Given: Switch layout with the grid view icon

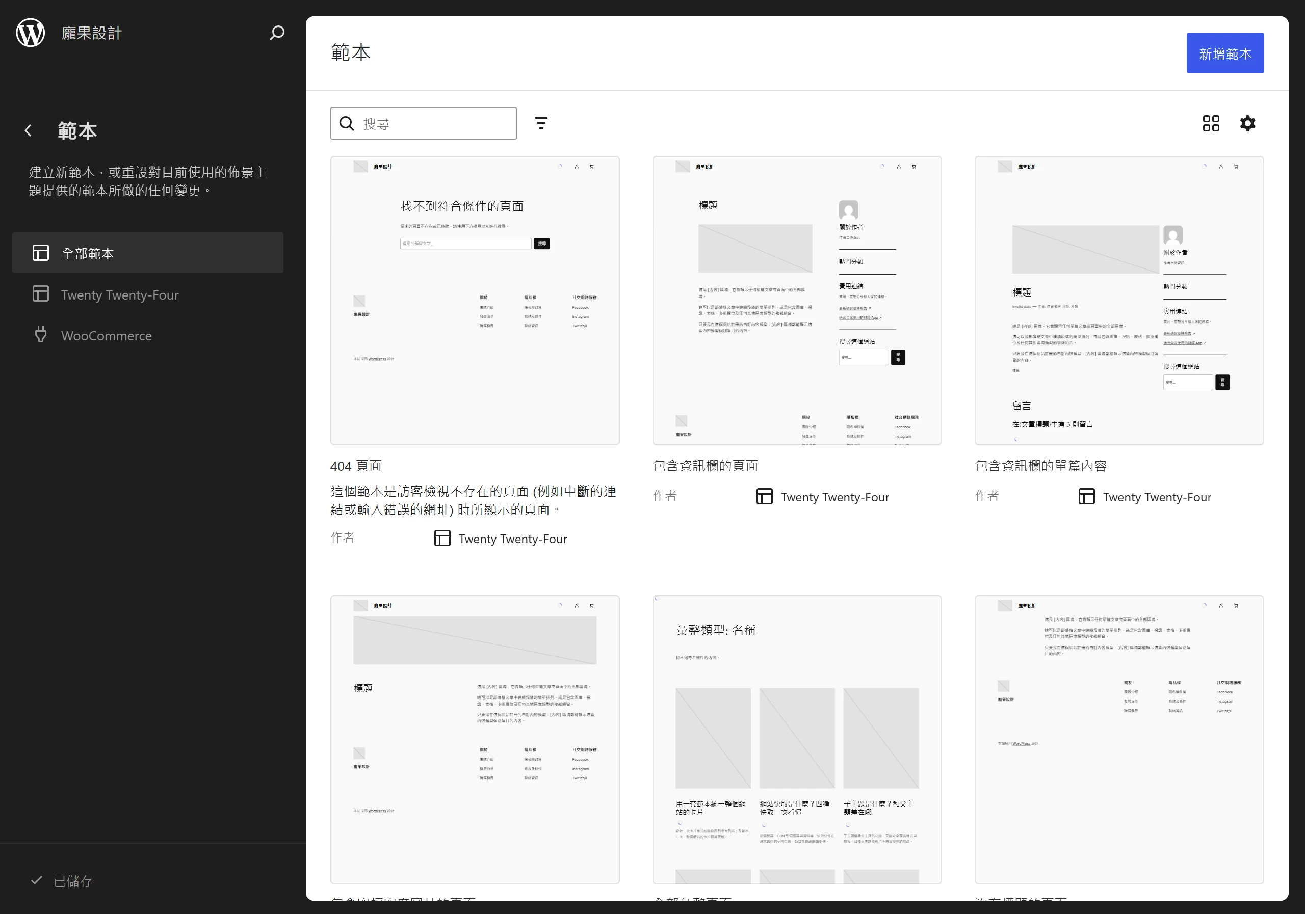Looking at the screenshot, I should click(1211, 123).
